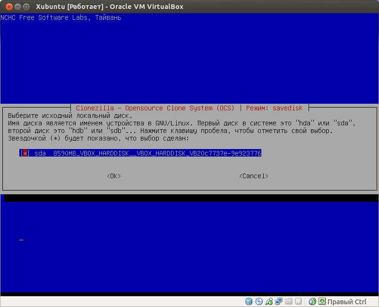Click the 'Режим: savedisk' mode label
The image size is (379, 307).
274,108
